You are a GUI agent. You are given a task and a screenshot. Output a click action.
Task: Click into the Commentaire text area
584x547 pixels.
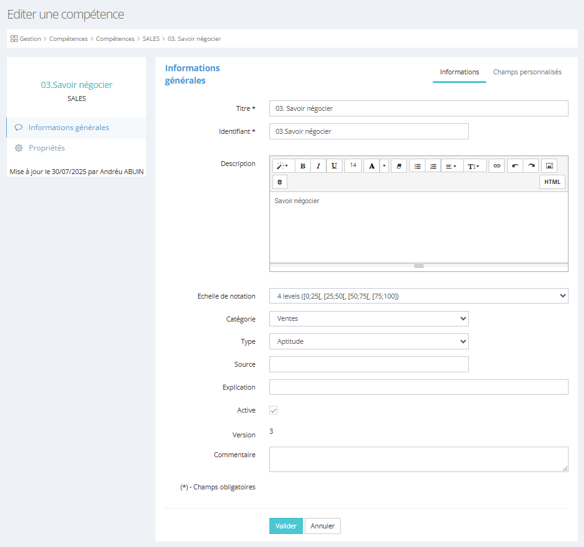[419, 459]
